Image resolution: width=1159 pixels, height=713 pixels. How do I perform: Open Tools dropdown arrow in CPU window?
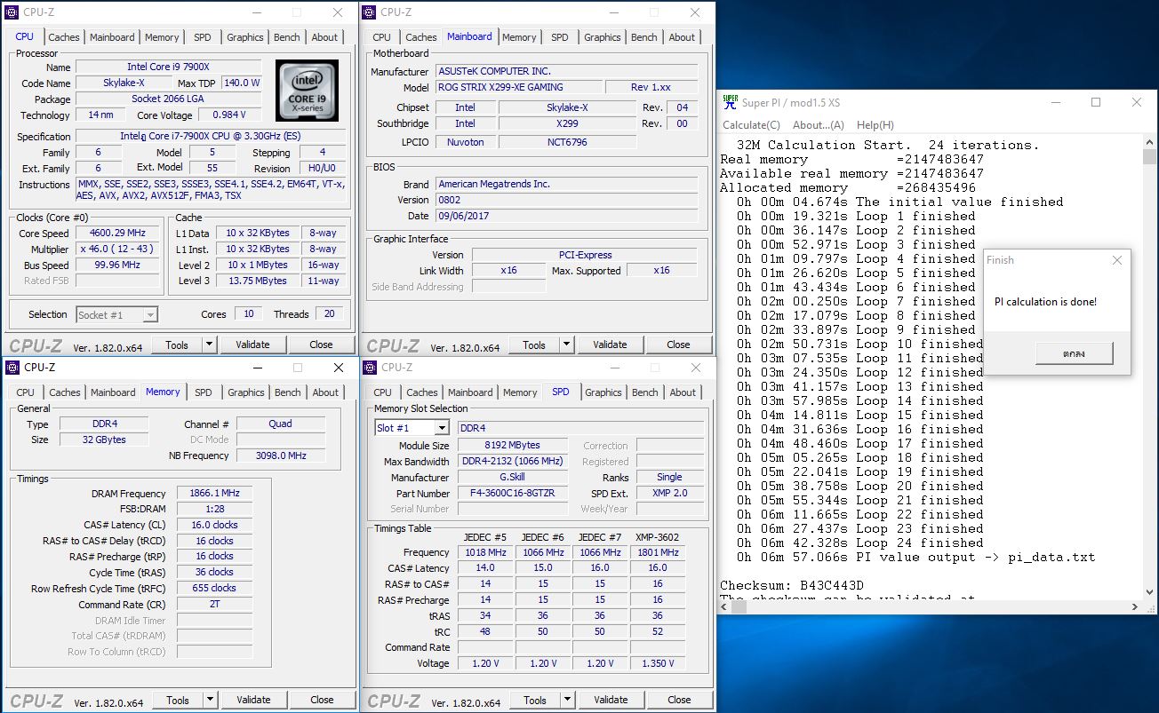point(209,345)
